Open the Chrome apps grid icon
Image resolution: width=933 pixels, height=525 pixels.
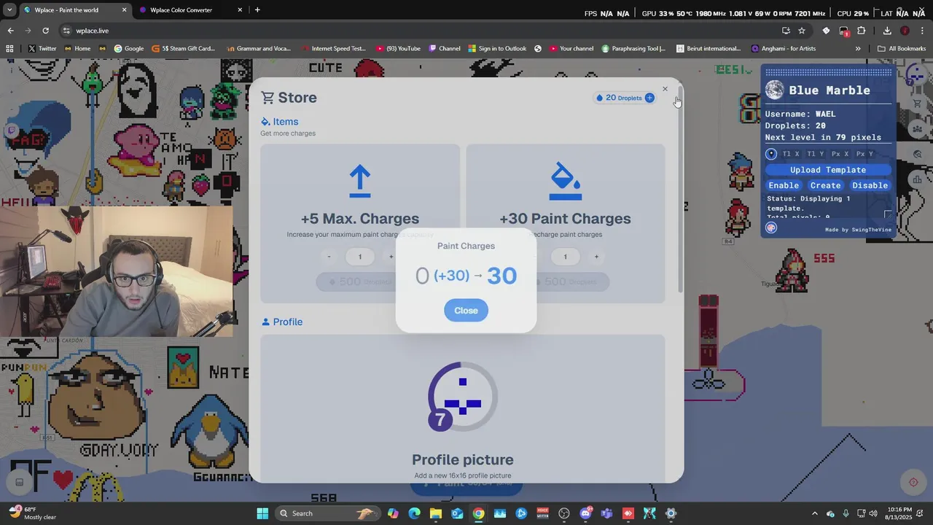coord(9,49)
